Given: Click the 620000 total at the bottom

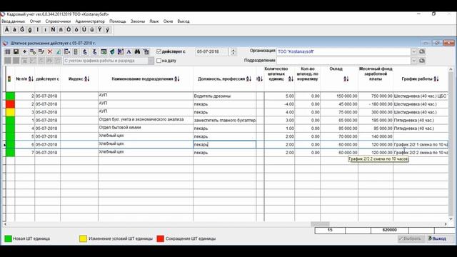Looking at the screenshot, I should tap(390, 230).
